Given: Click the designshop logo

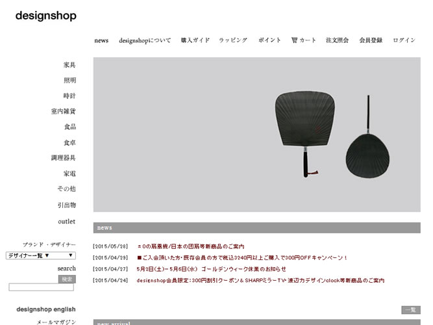Looking at the screenshot, I should 46,16.
